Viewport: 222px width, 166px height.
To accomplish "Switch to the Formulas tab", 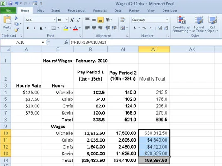I will [x=100, y=10].
